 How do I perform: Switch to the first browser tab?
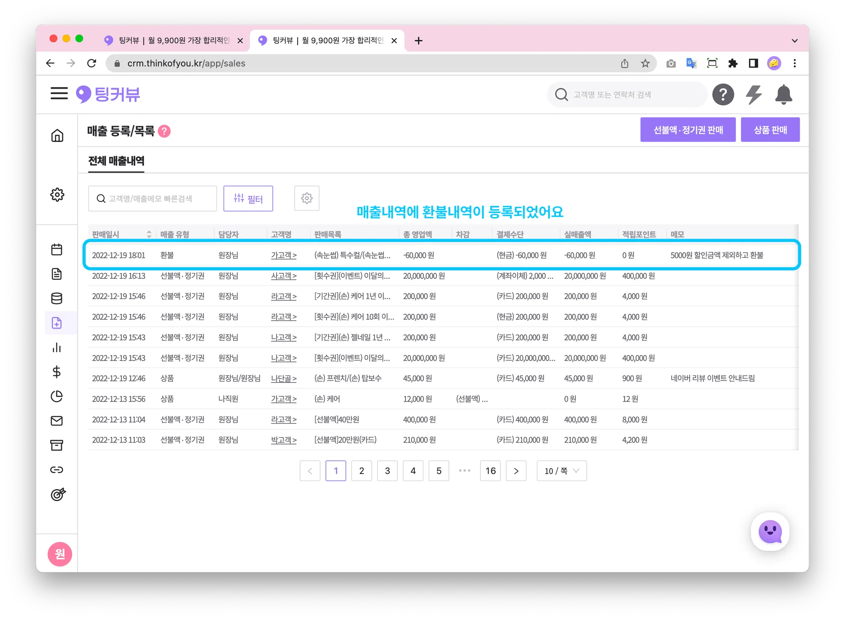click(173, 40)
